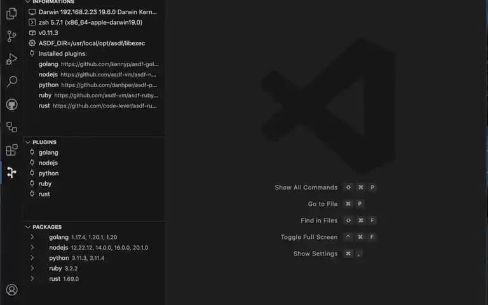Screen dimensions: 488x305
Task: Select rust plugin URL row in Informations
Action: [94, 105]
